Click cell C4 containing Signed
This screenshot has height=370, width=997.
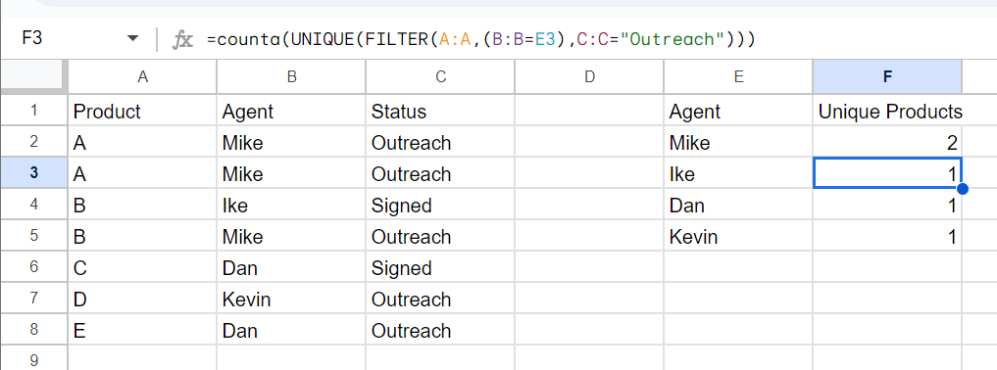(x=440, y=204)
